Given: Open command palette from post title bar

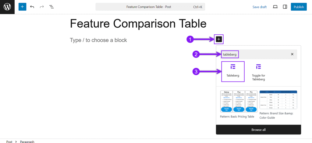Looking at the screenshot, I should click(150, 7).
